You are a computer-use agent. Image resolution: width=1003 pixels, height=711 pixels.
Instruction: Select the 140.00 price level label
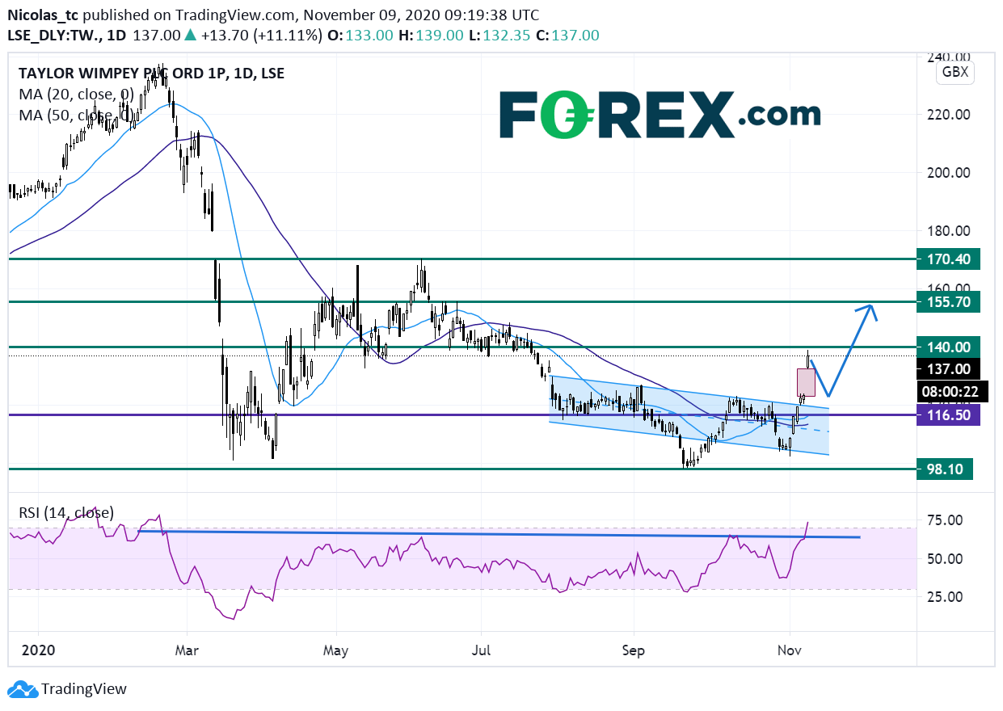[x=949, y=347]
